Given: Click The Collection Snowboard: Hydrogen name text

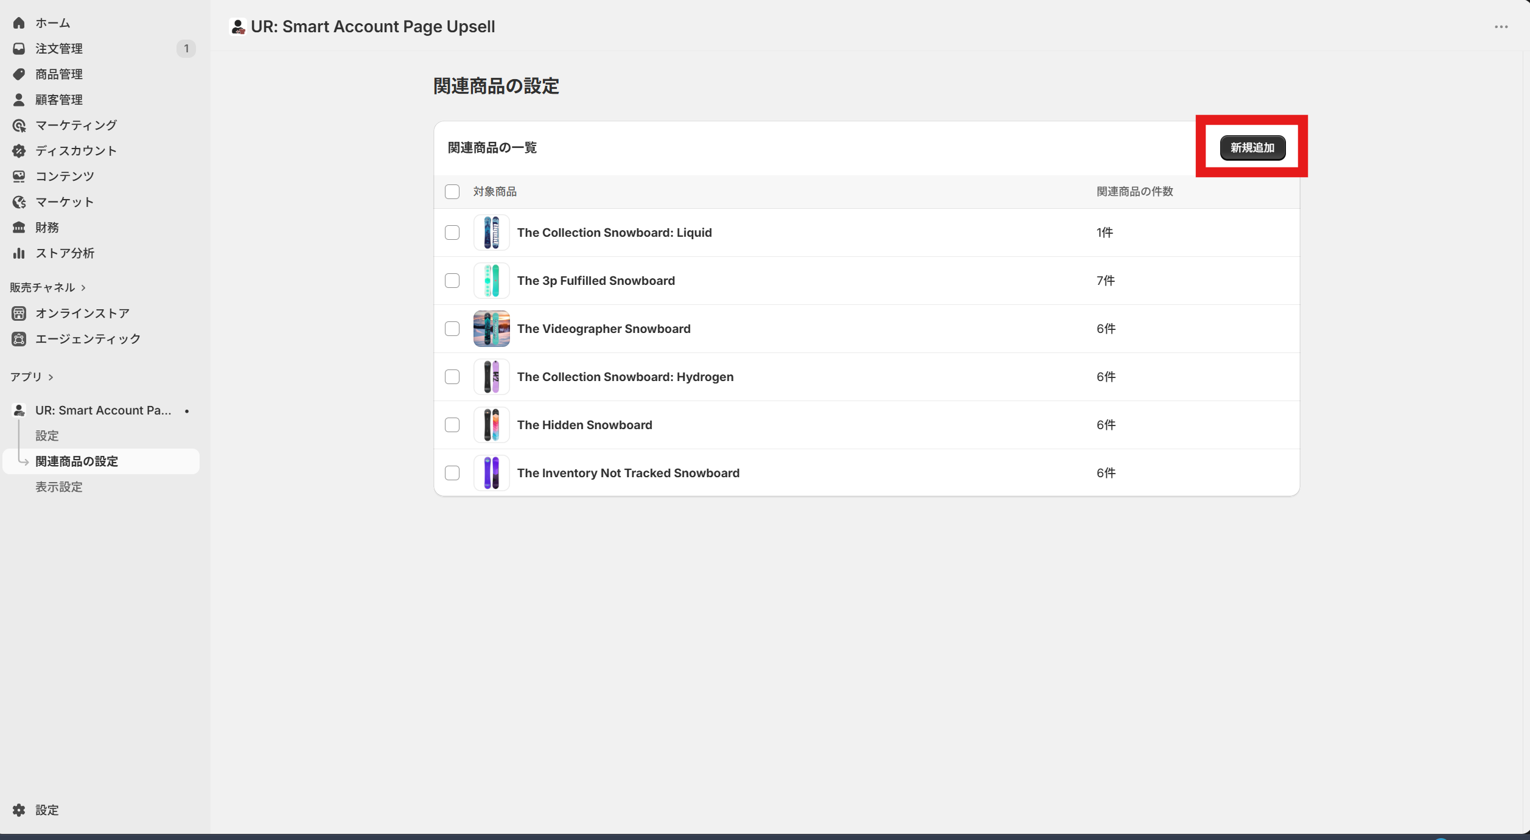Looking at the screenshot, I should [x=625, y=377].
